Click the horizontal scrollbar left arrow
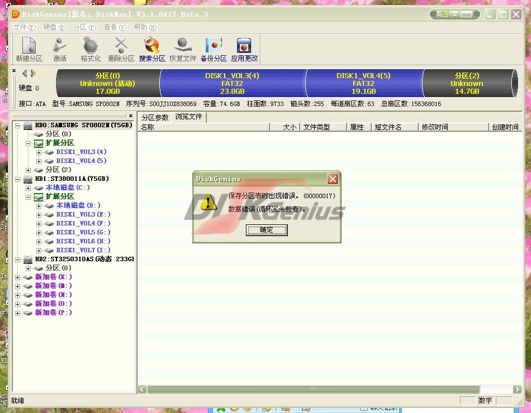This screenshot has height=413, width=531. click(x=142, y=390)
